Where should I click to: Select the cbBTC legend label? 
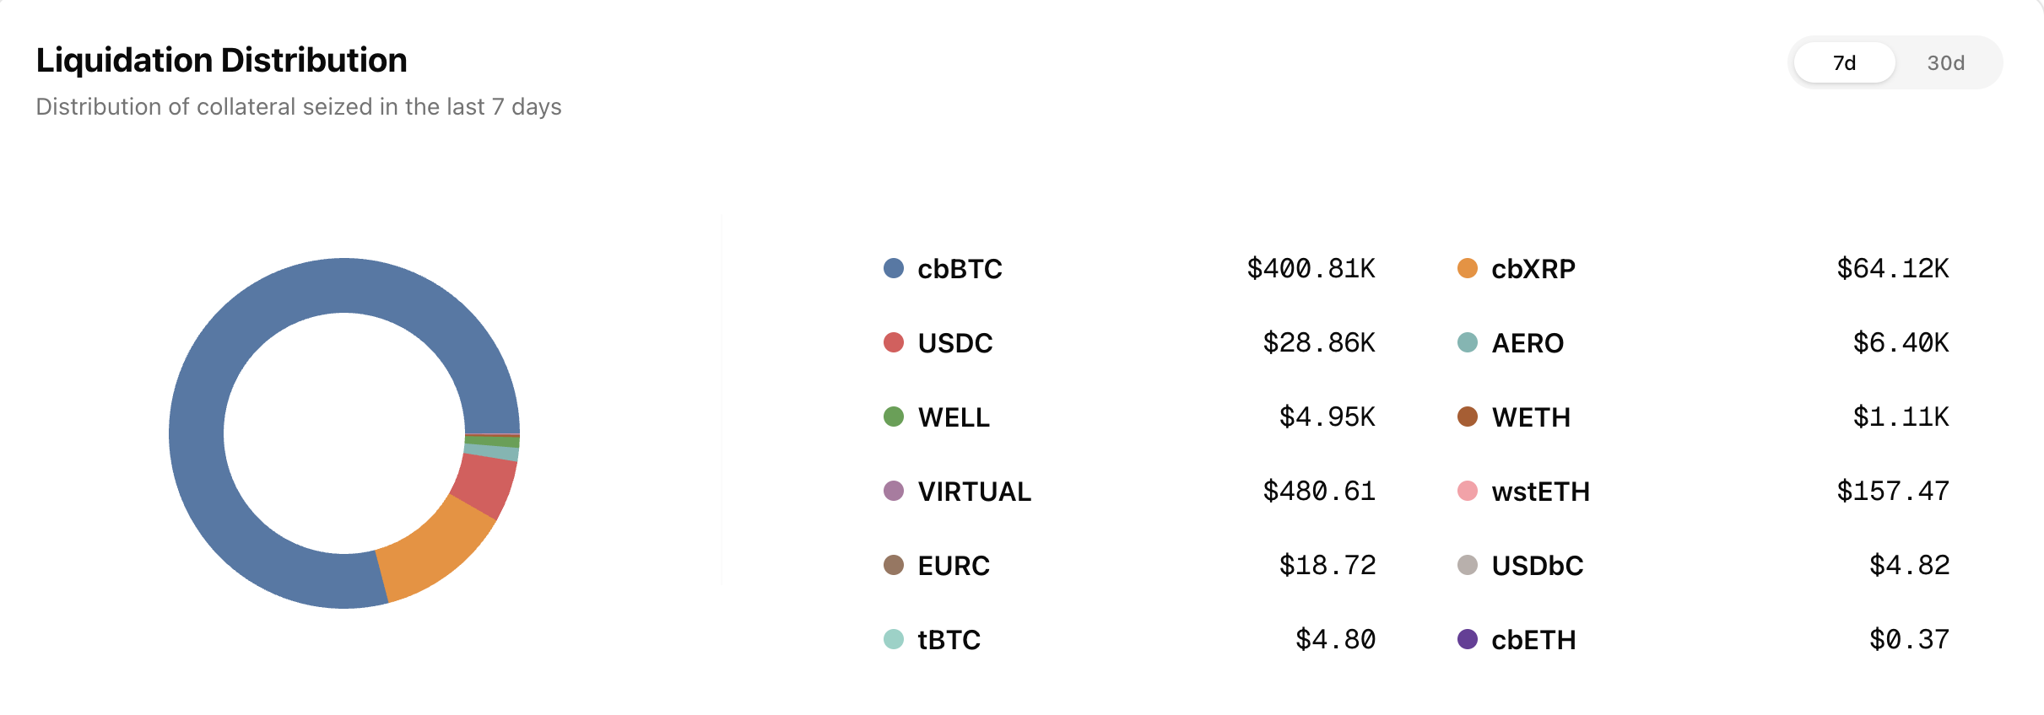[x=960, y=269]
